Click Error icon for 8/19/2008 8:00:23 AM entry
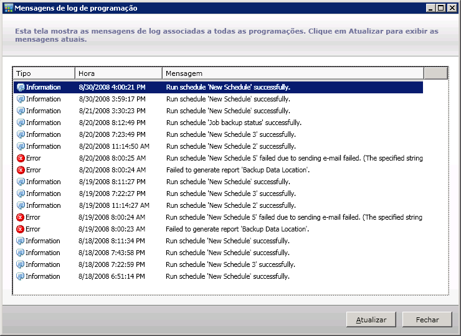 [21, 230]
